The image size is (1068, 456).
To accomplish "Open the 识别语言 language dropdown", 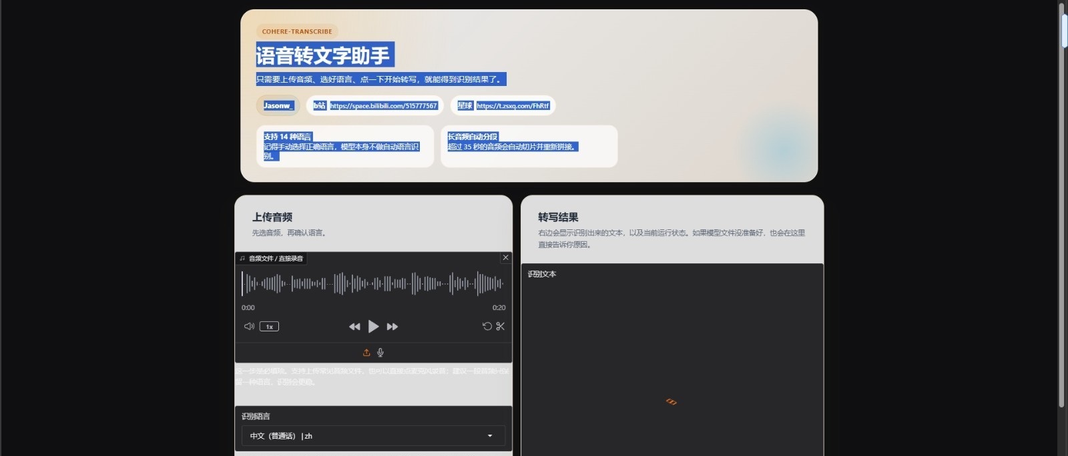I will tap(372, 436).
